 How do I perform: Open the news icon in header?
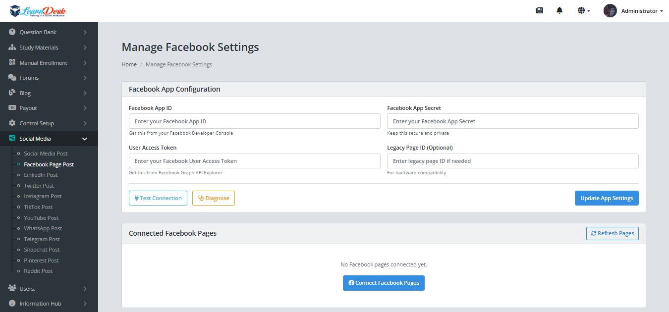540,10
